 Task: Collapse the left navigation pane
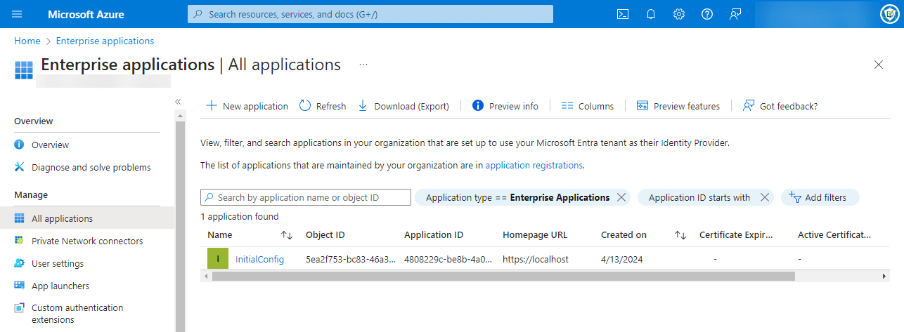(x=178, y=102)
